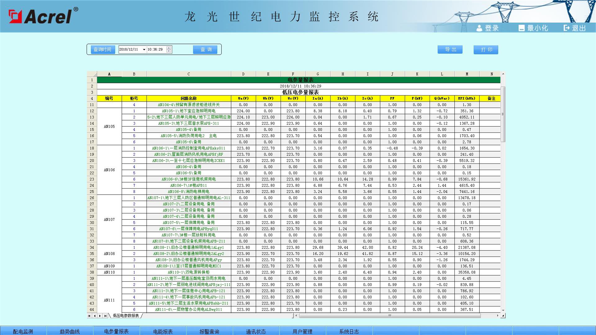Click the first-sheet navigation arrow
Image resolution: width=596 pixels, height=335 pixels.
click(89, 316)
